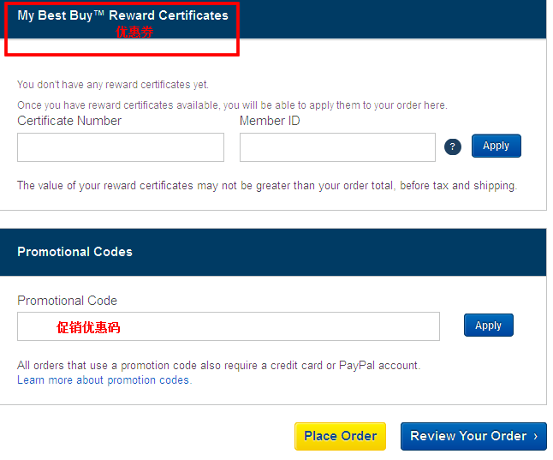Click inside the Certificate Number field

tap(121, 147)
